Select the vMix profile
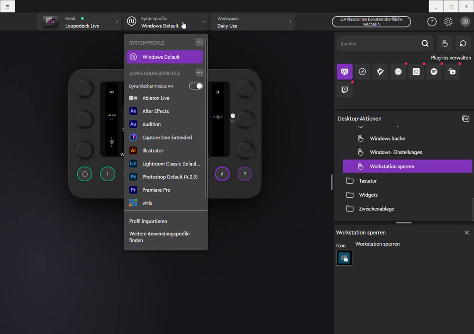Image resolution: width=474 pixels, height=334 pixels. pos(165,204)
